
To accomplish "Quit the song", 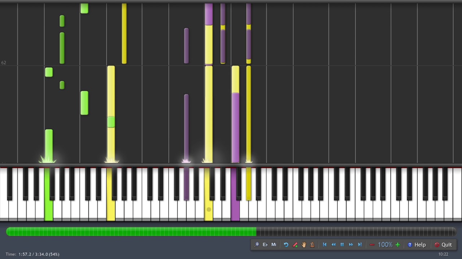I will point(443,245).
